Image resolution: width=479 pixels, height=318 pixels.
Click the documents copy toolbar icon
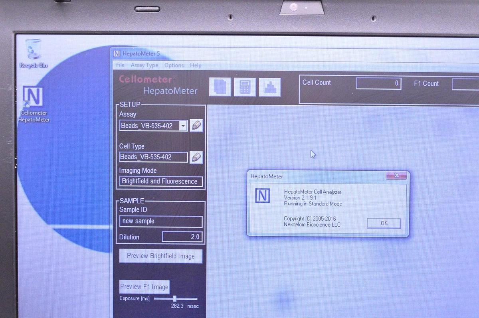(x=220, y=87)
